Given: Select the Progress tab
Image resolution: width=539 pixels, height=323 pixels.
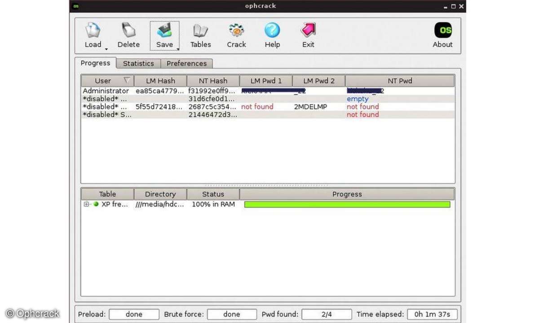Looking at the screenshot, I should click(95, 63).
